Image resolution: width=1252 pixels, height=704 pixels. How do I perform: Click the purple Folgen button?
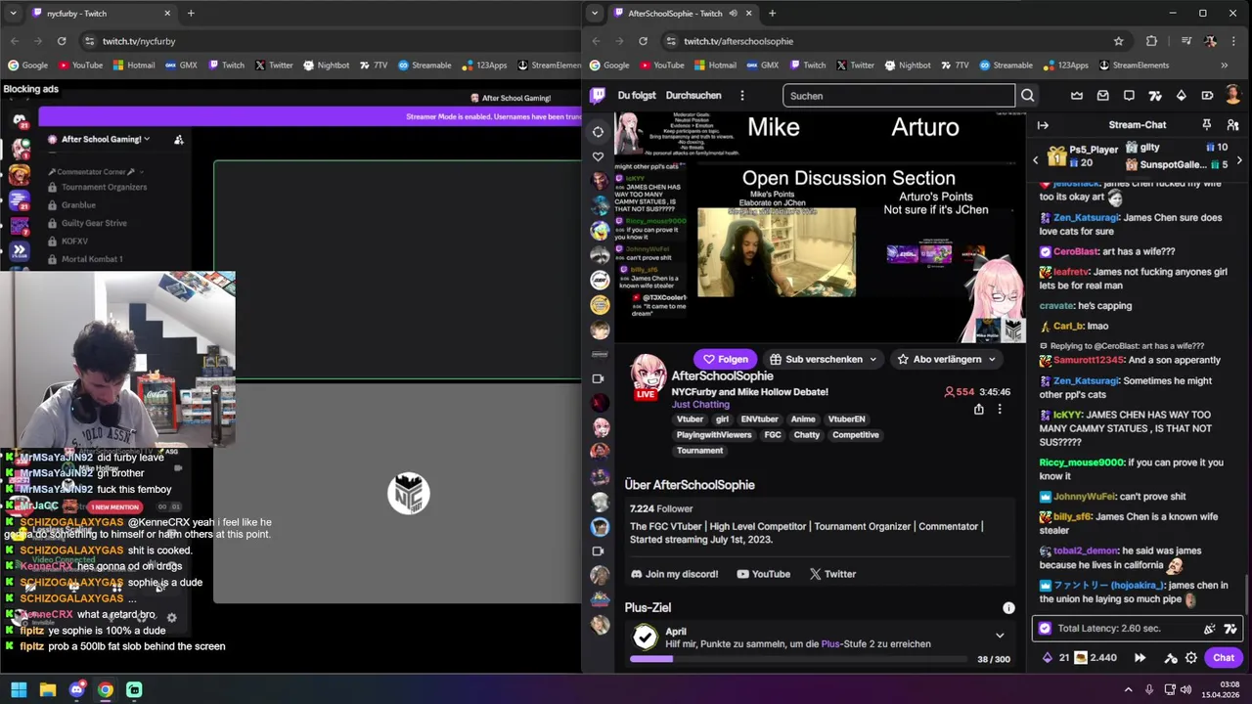tap(725, 359)
